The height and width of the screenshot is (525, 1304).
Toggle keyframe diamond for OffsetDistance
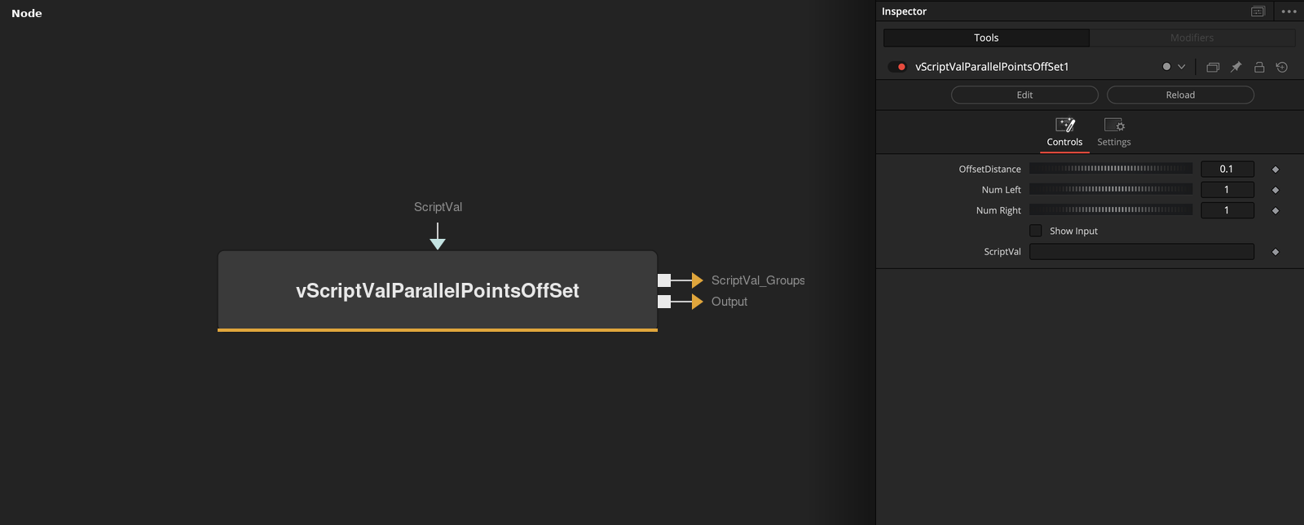[1275, 170]
